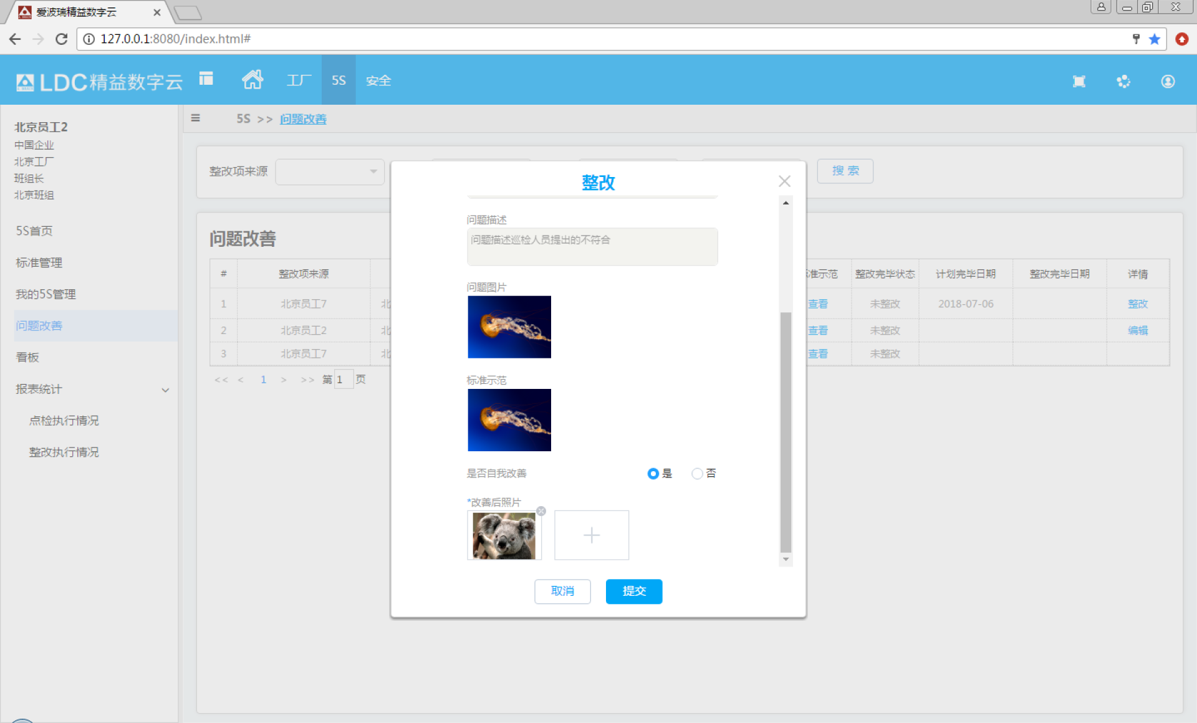This screenshot has width=1197, height=723.
Task: Bookmark this page with the star
Action: click(1155, 39)
